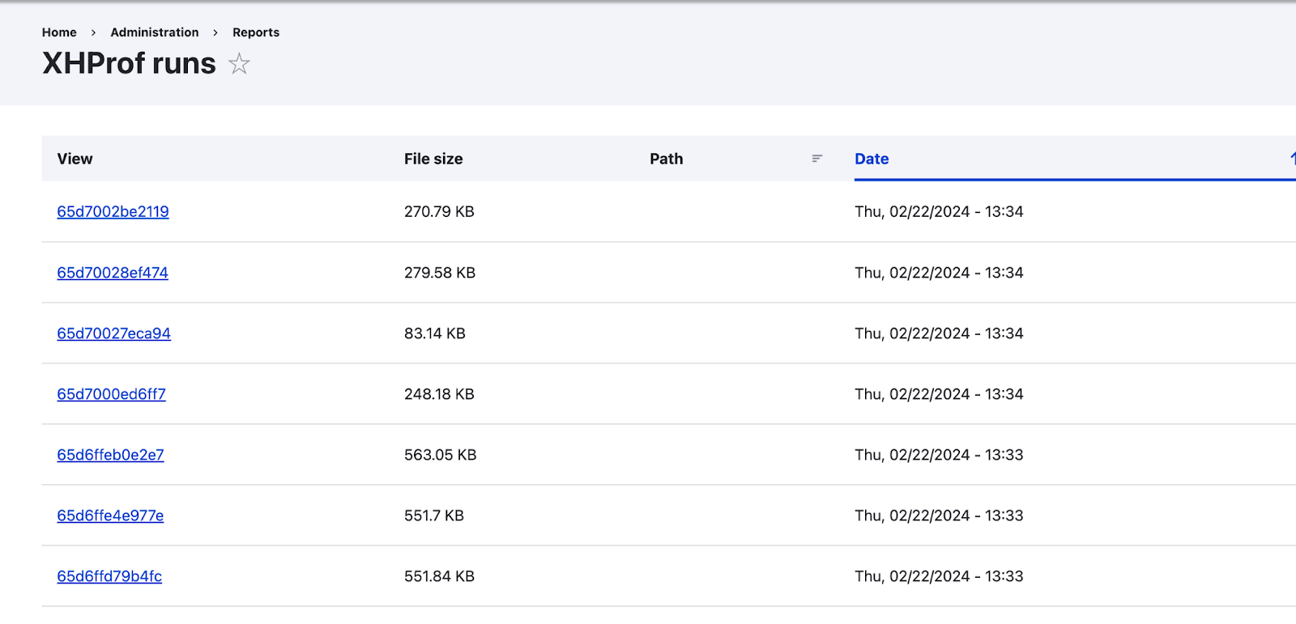The image size is (1296, 624).
Task: View run 65d70027eca94
Action: click(113, 333)
